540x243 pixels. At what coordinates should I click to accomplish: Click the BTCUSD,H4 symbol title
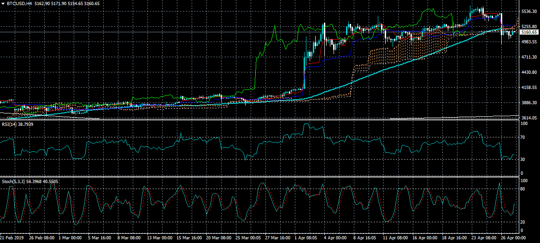tap(18, 4)
